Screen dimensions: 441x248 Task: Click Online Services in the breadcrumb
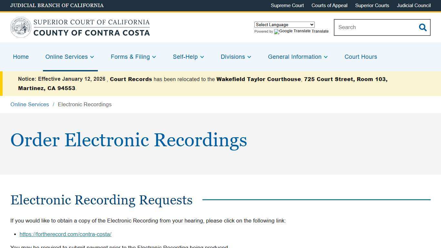(29, 104)
